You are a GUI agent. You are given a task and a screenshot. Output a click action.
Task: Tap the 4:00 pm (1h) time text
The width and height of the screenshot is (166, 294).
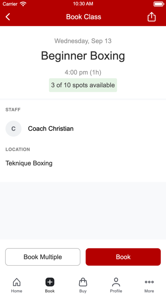click(x=83, y=72)
